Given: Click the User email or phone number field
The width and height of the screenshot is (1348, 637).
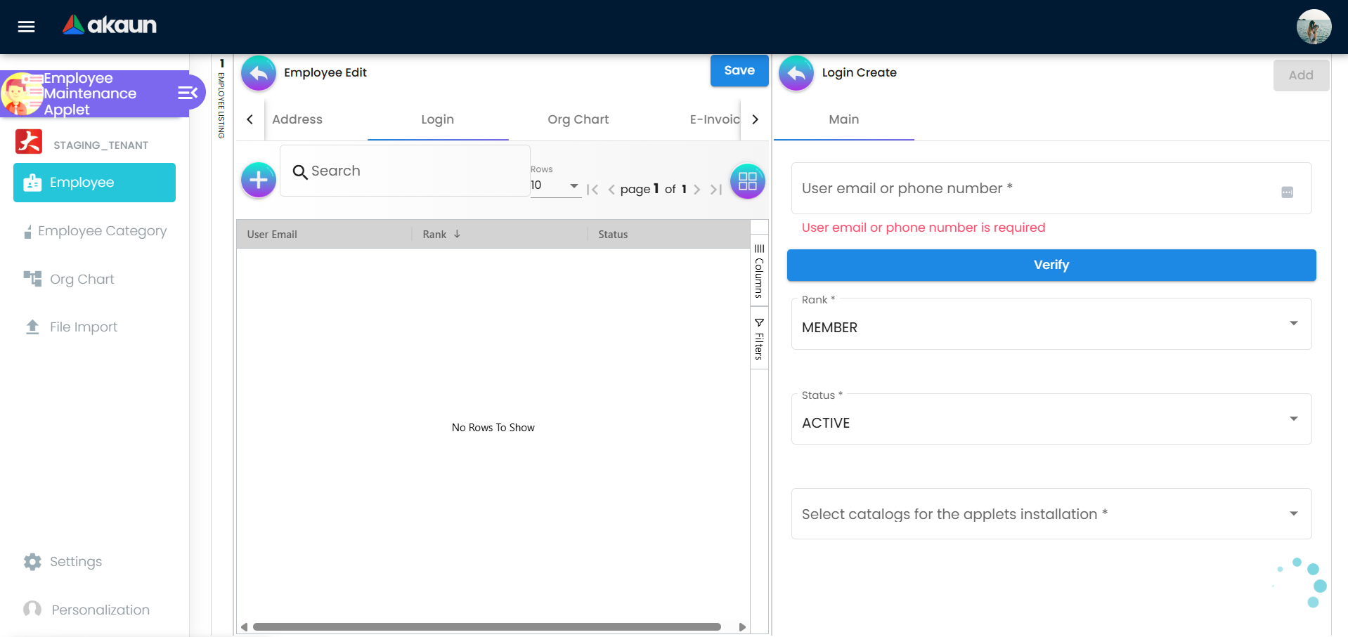Looking at the screenshot, I should click(x=1033, y=189).
